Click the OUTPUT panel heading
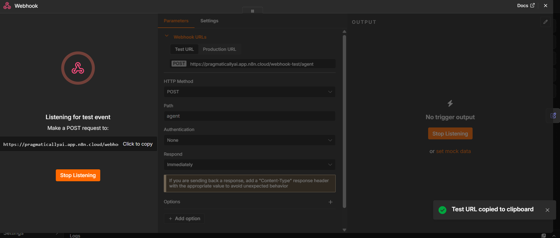 click(x=364, y=22)
